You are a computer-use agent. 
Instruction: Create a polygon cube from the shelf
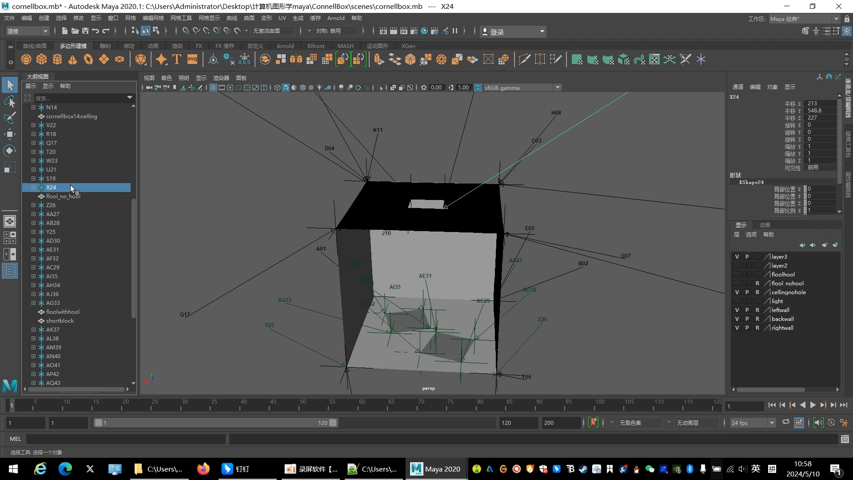42,59
